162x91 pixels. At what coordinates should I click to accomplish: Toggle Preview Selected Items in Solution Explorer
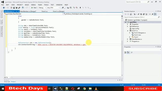click(x=155, y=14)
